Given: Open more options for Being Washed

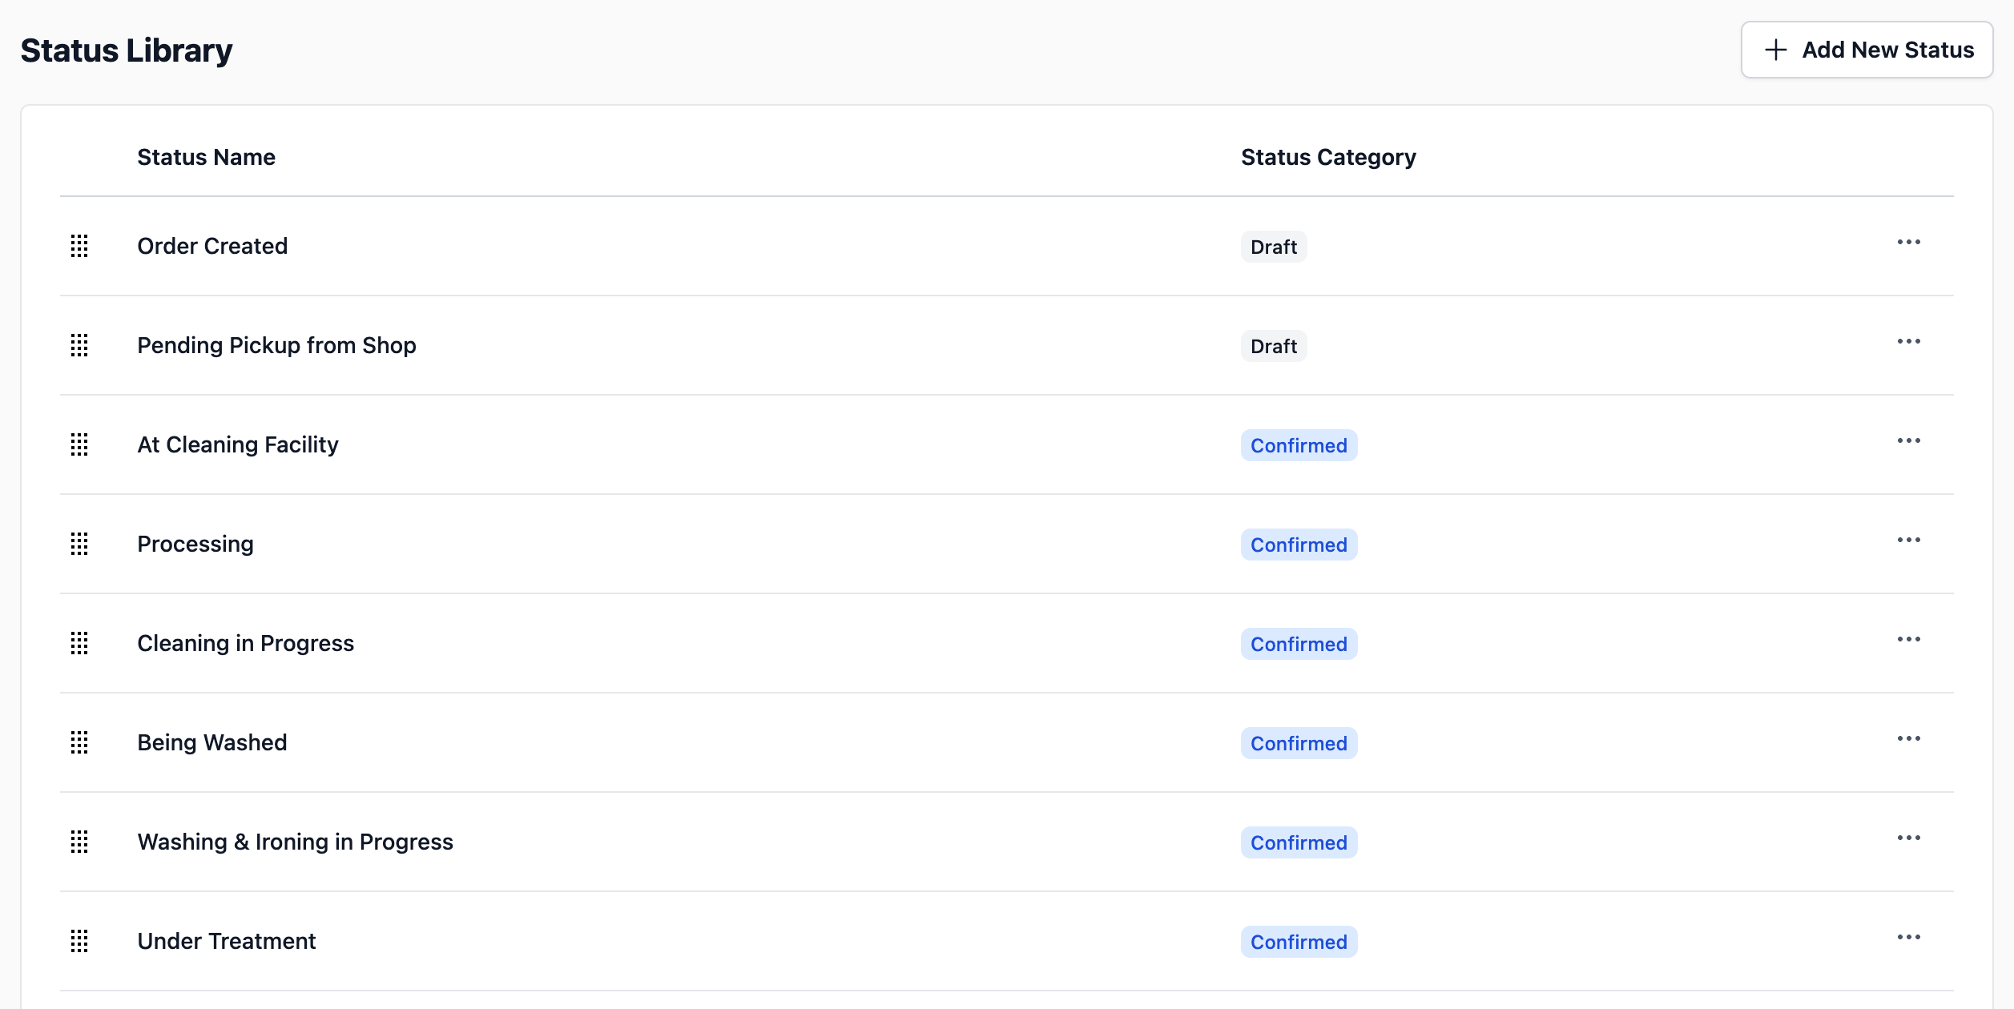Looking at the screenshot, I should point(1908,738).
